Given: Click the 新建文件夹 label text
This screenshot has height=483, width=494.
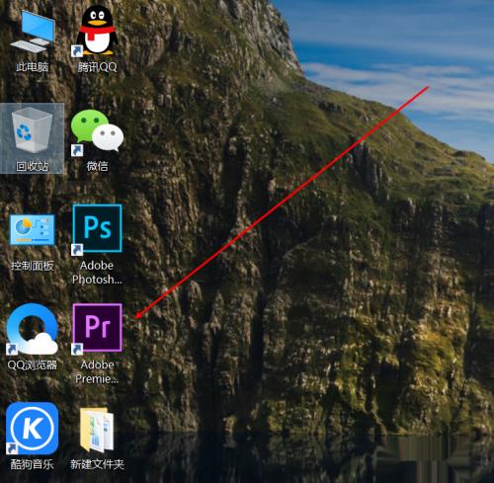Looking at the screenshot, I should pyautogui.click(x=97, y=464).
